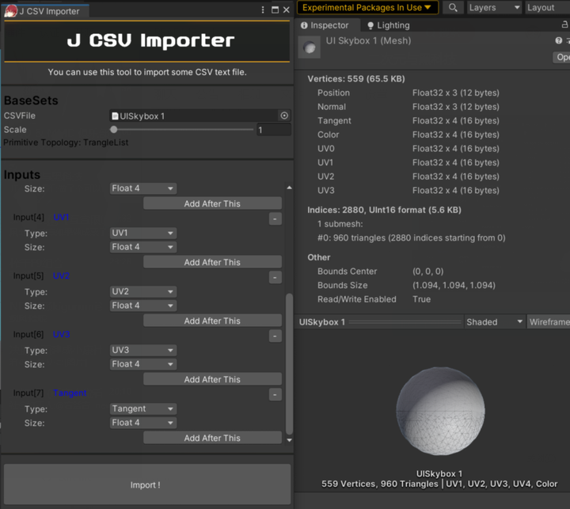Screen dimensions: 570x509
Task: Click 'Vertices: 559 (65.5 KB)' text
Action: tap(356, 78)
